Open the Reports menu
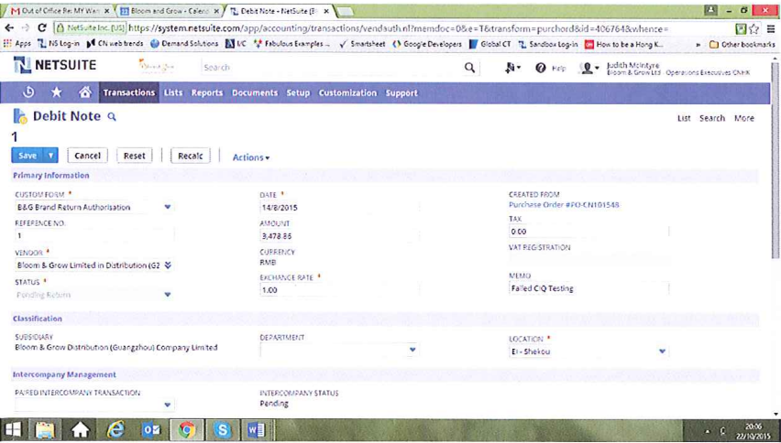Image resolution: width=781 pixels, height=443 pixels. tap(206, 93)
